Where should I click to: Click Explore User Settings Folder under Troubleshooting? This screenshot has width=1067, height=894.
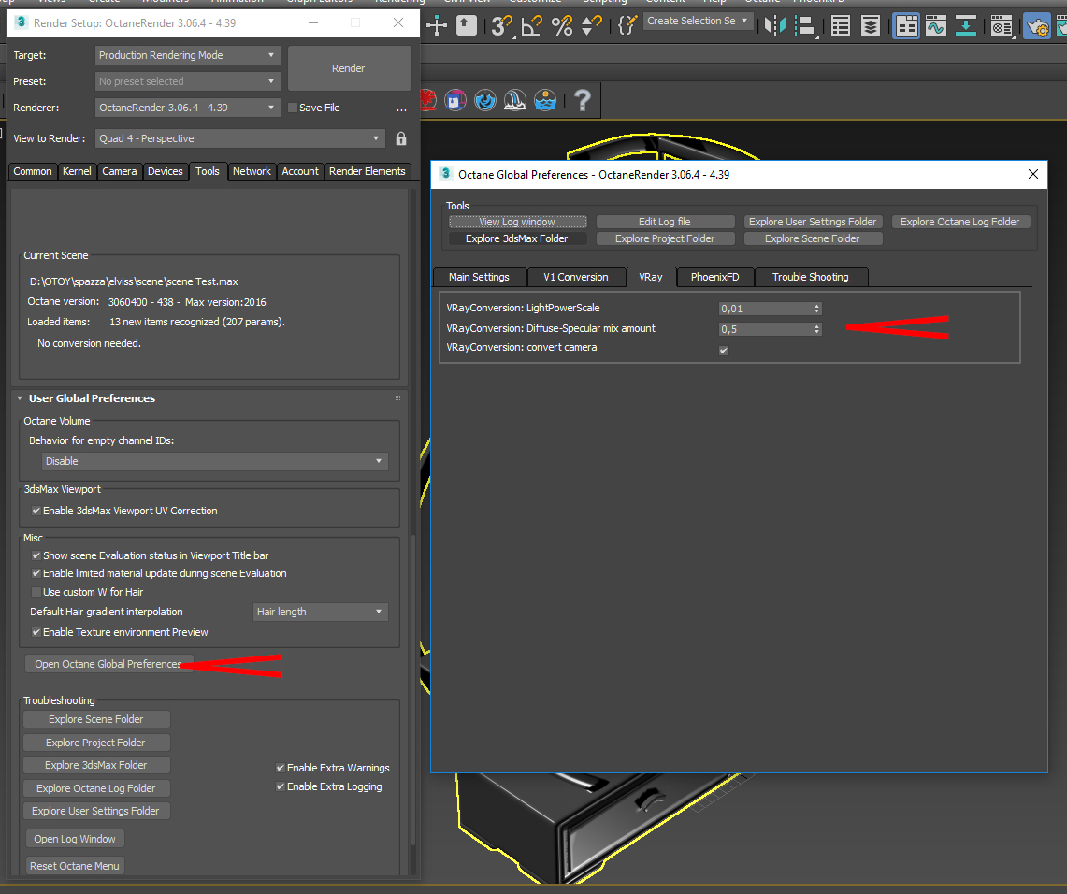[95, 811]
